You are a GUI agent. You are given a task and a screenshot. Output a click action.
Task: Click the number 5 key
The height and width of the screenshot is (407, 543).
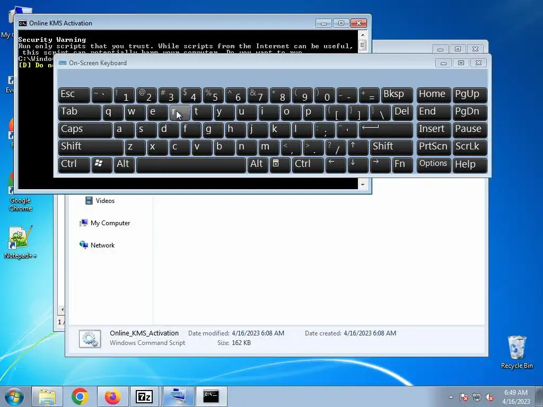pyautogui.click(x=213, y=95)
